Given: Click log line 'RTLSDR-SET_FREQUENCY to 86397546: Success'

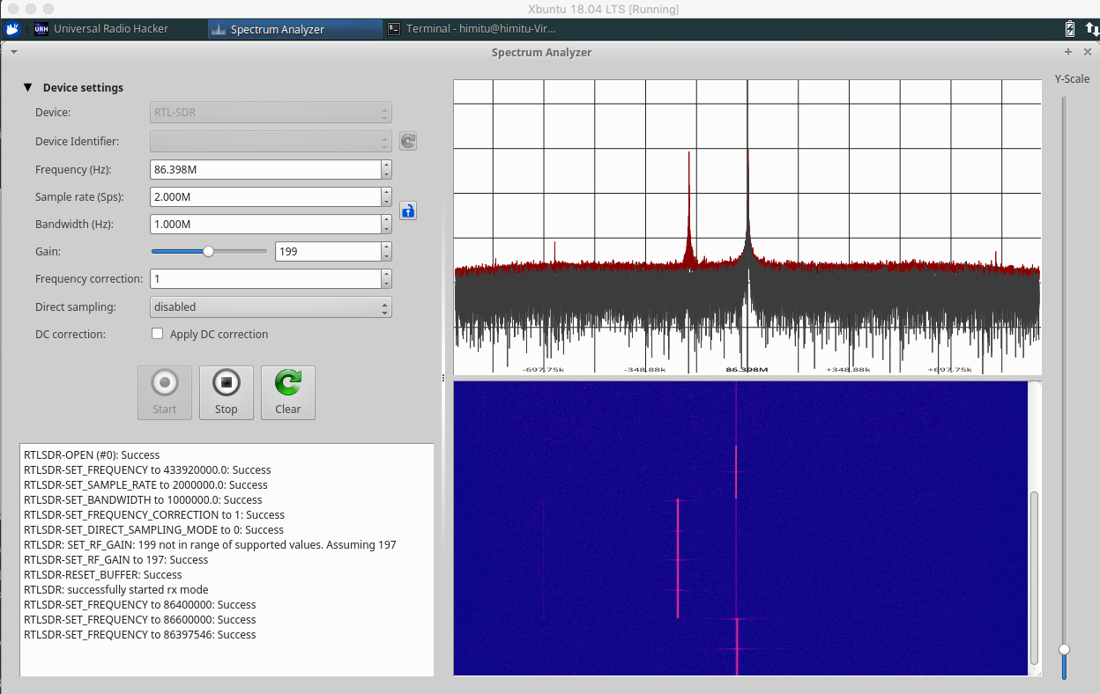Looking at the screenshot, I should 140,635.
